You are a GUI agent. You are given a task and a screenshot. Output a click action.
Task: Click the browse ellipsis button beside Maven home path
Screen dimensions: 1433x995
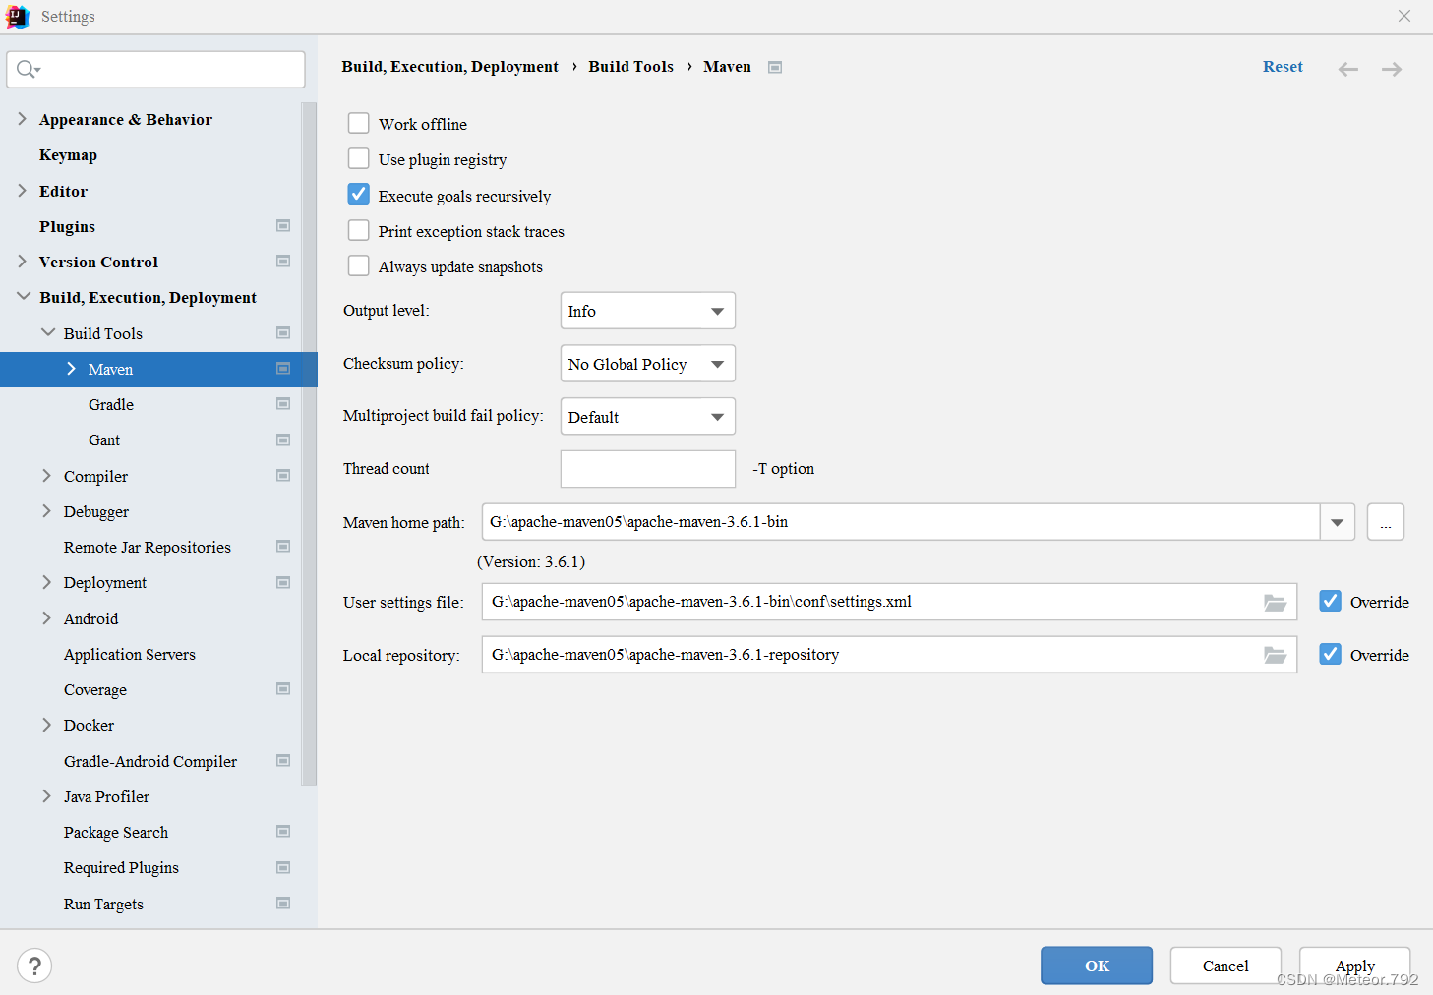1385,522
